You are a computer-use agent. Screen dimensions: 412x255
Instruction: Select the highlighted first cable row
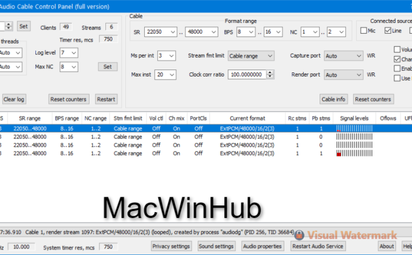[x=206, y=128]
